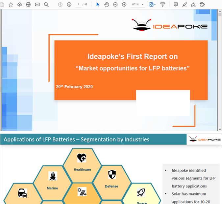The image size is (222, 204).
Task: Click the Ideapoke logo on title slide
Action: (x=169, y=25)
